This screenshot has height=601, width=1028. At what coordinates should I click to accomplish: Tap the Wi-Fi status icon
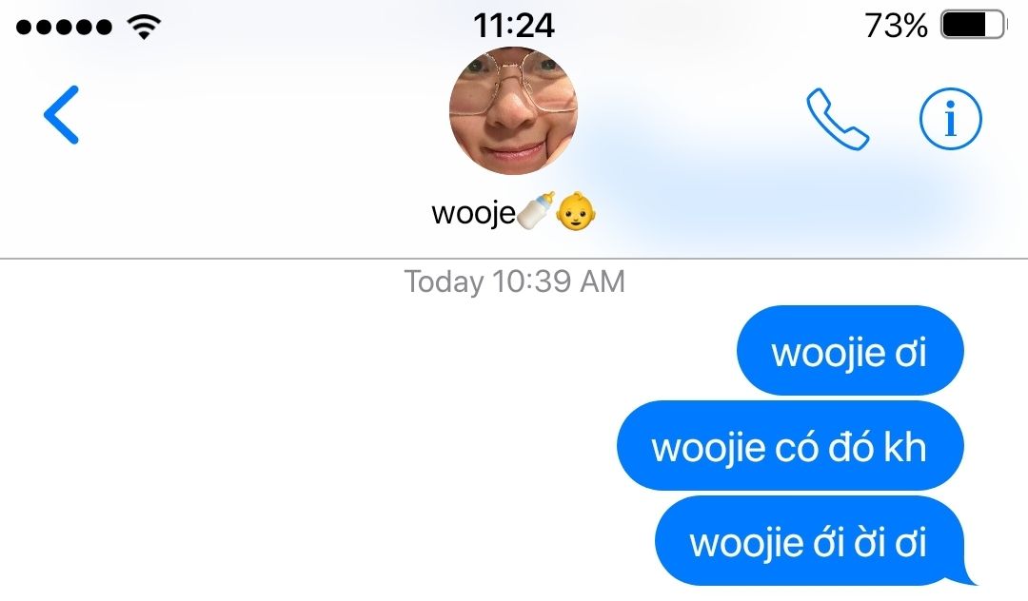click(145, 27)
